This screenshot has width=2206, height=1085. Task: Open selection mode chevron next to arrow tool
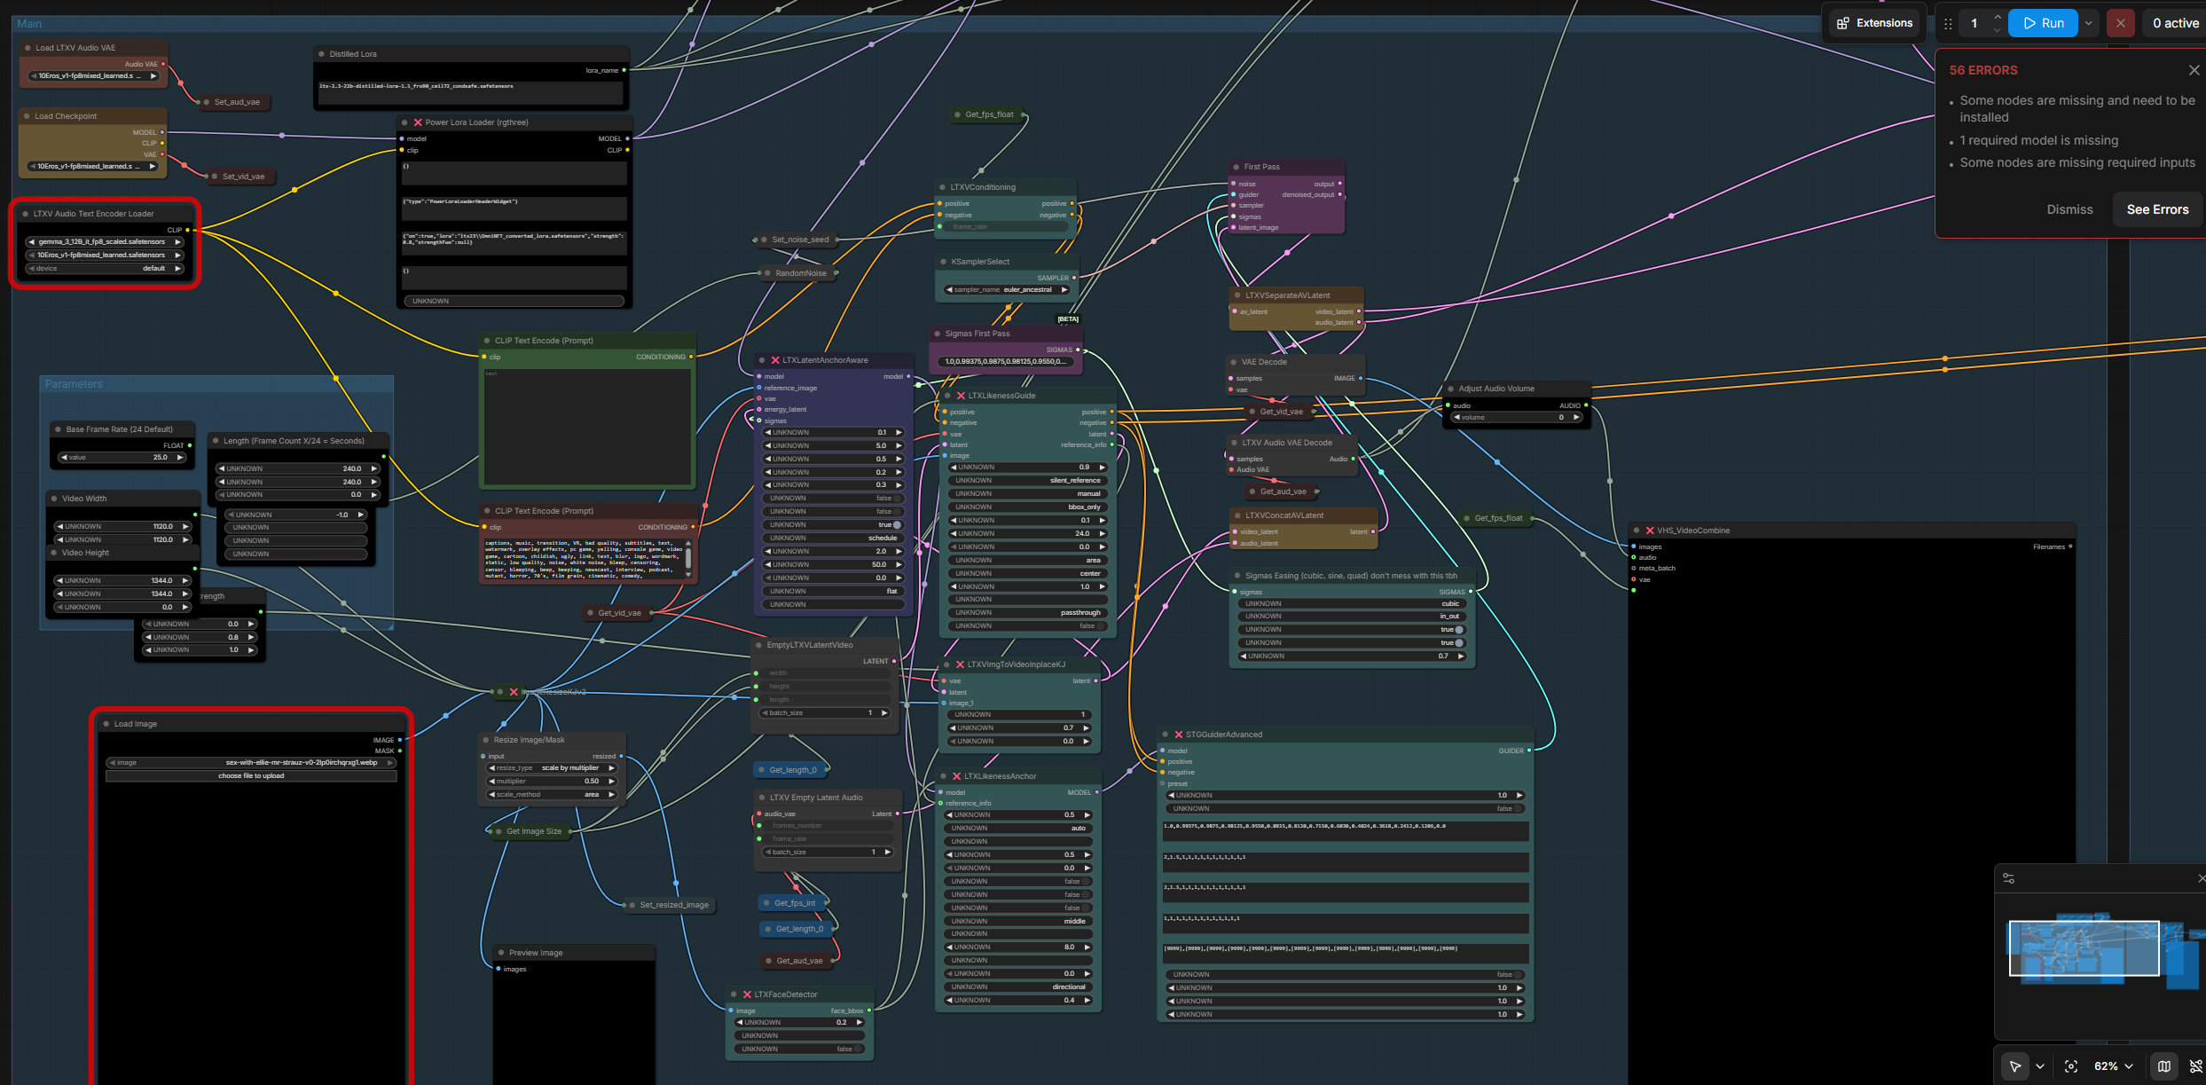click(x=2040, y=1066)
